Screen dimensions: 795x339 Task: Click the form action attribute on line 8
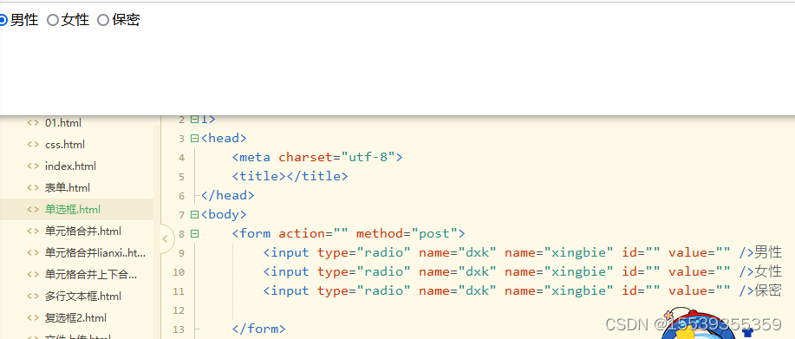tap(313, 233)
